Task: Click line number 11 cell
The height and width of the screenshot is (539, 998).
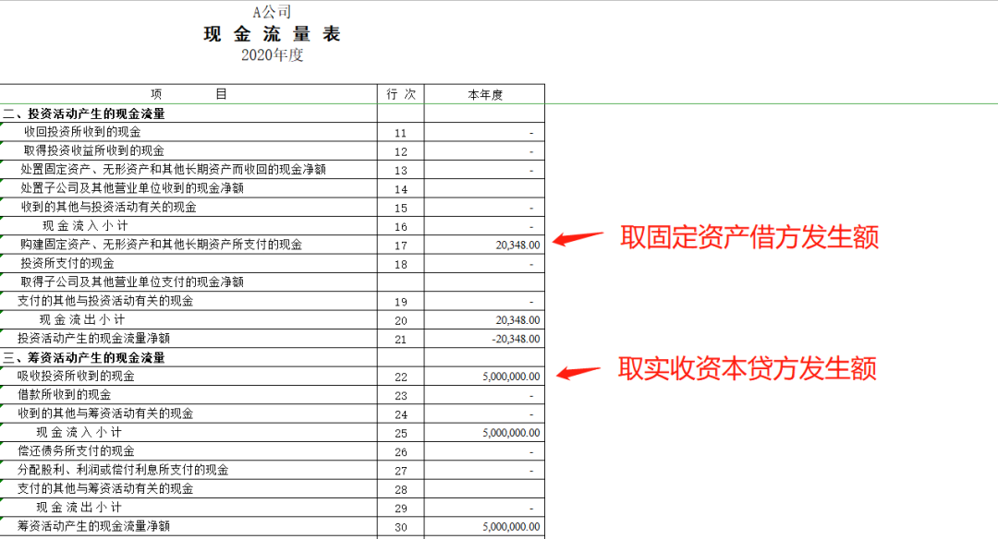Action: click(x=400, y=133)
